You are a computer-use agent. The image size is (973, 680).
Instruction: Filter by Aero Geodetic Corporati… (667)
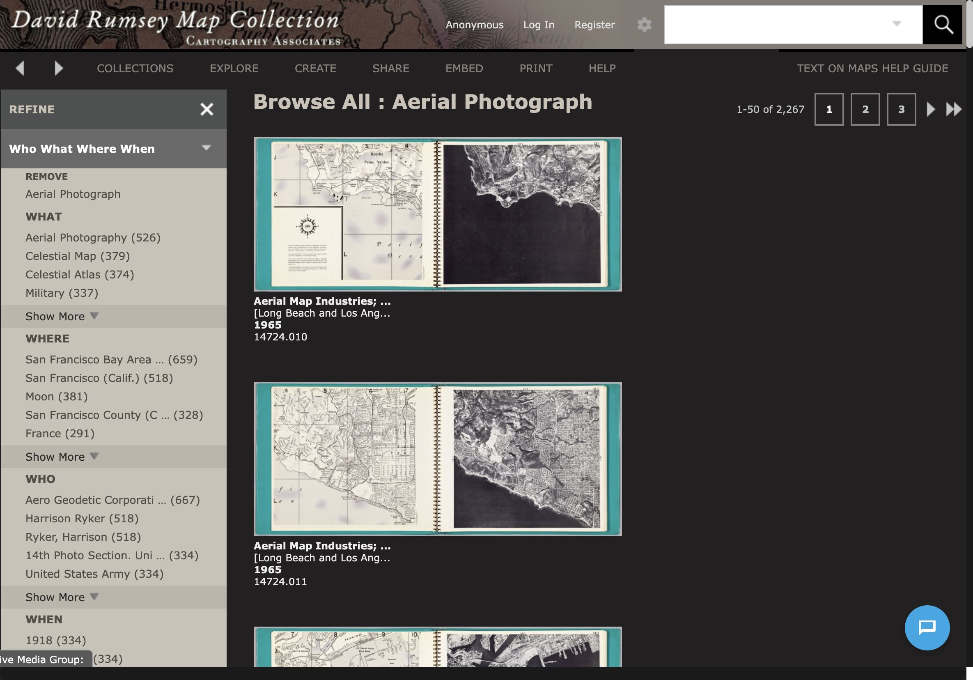pyautogui.click(x=113, y=500)
